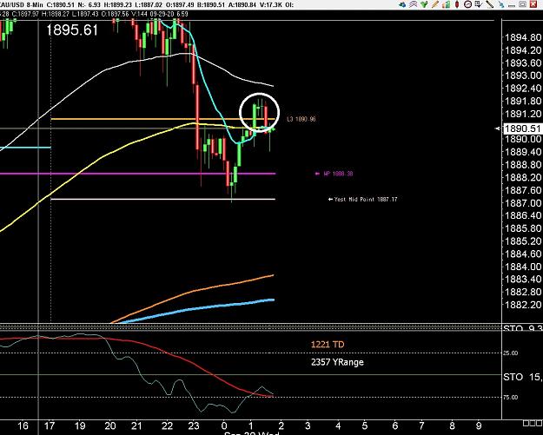Click the checkmark sort-arrow icon
Viewport: 543px width, 435px height.
[479, 4]
